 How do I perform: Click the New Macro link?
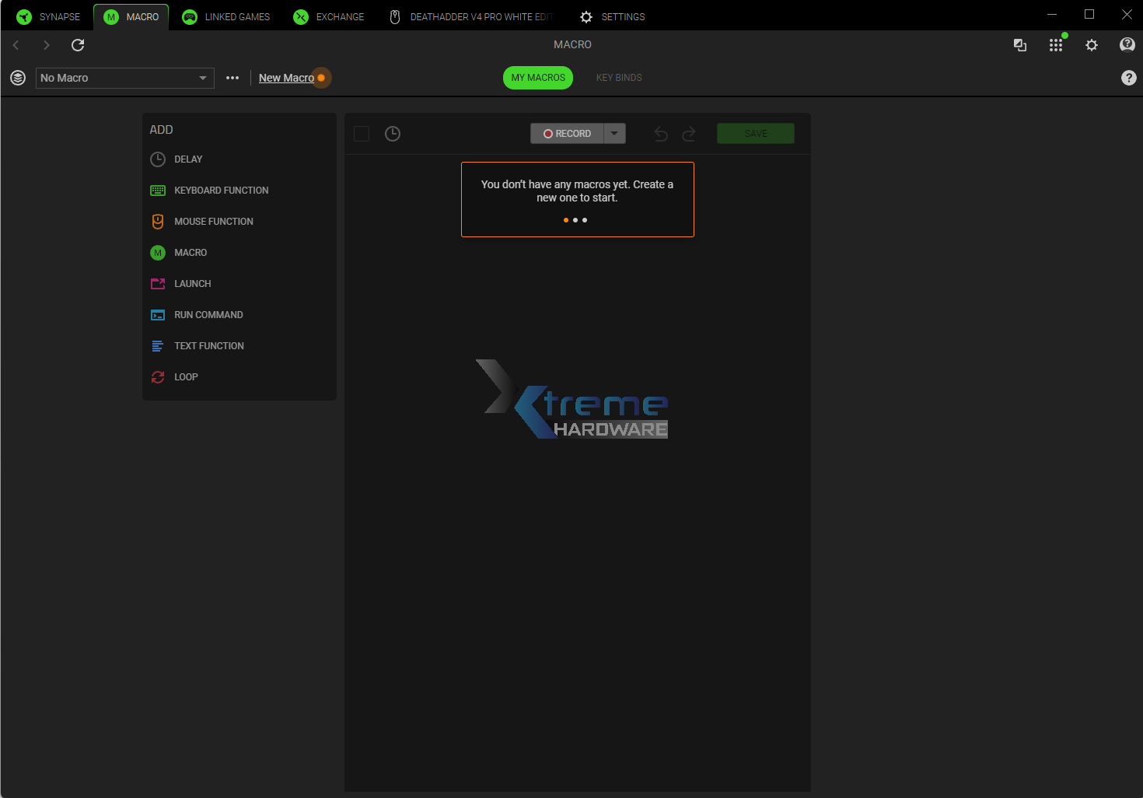tap(286, 78)
